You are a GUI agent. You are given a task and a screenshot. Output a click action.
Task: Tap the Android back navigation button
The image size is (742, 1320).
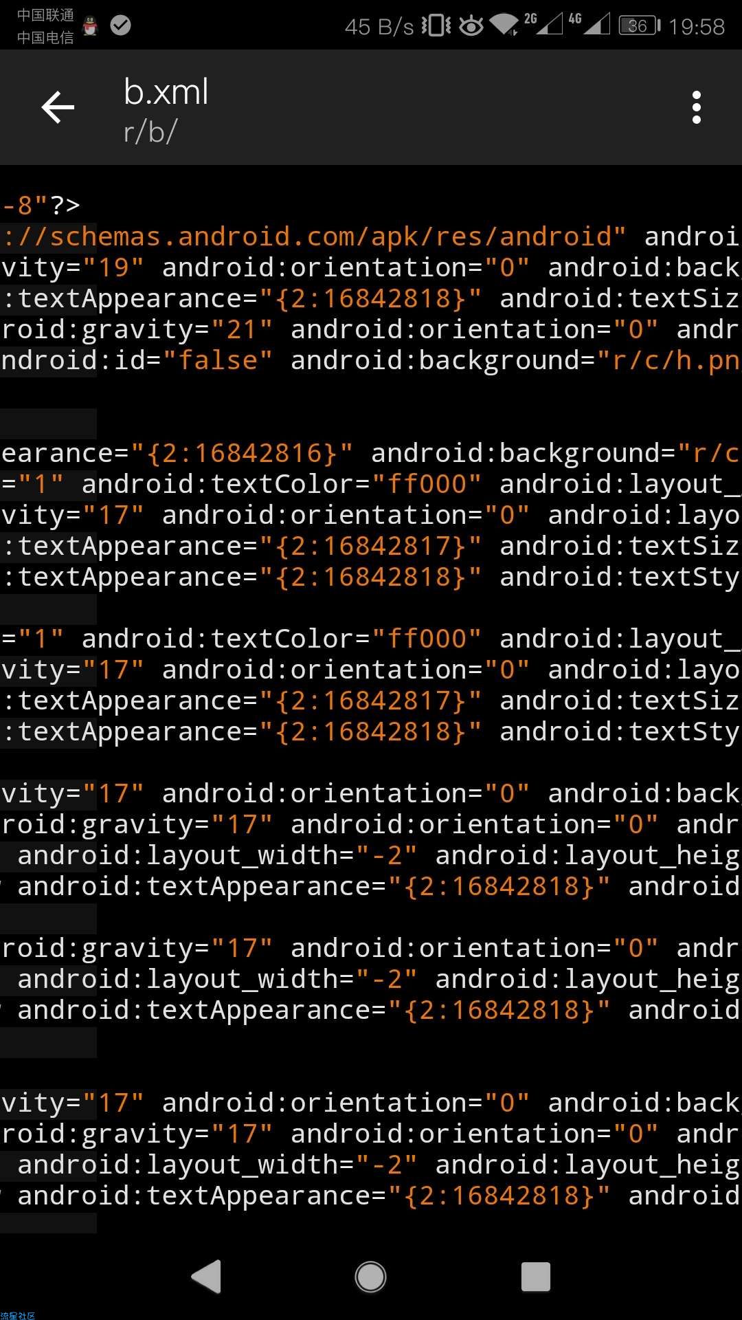click(206, 1277)
